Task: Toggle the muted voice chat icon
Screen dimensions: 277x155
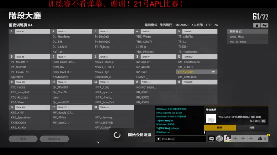Action: pos(220,139)
